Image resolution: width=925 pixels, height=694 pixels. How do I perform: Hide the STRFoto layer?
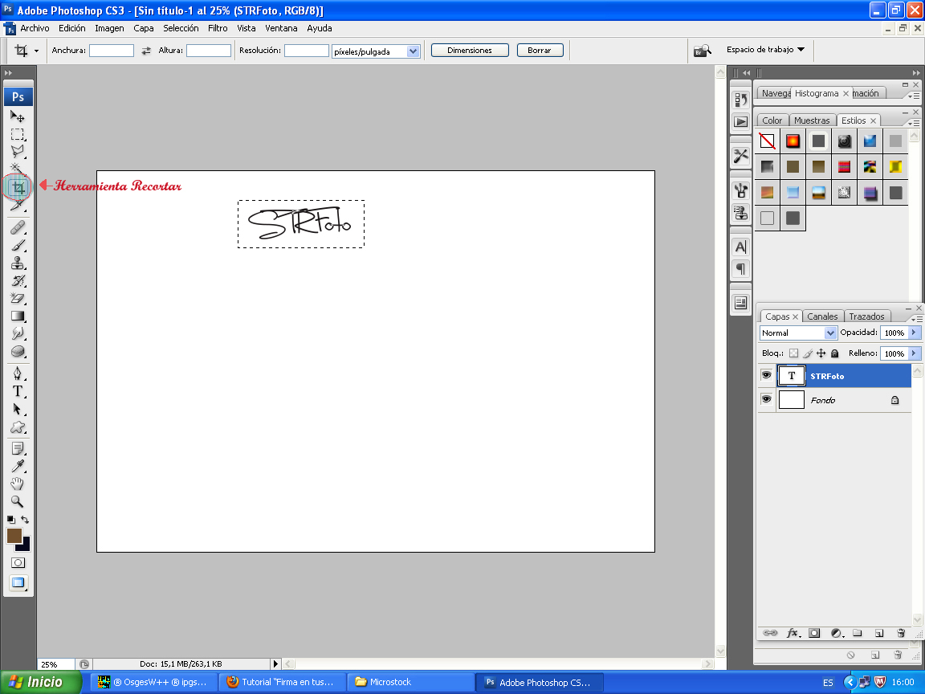(766, 375)
